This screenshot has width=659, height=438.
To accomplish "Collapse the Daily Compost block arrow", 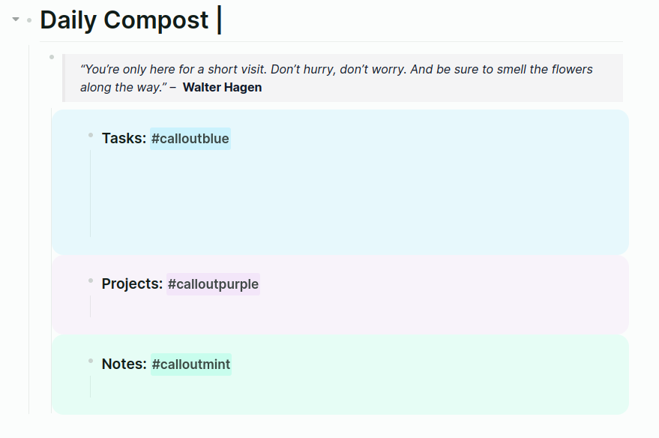I will point(16,19).
